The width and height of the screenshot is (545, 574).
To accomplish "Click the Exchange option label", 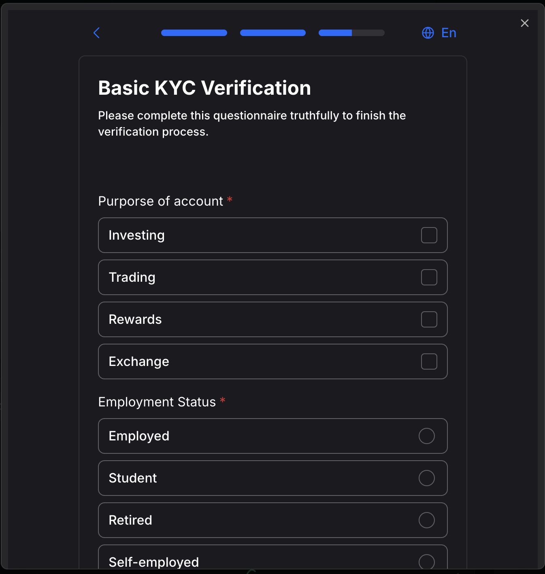I will click(139, 361).
